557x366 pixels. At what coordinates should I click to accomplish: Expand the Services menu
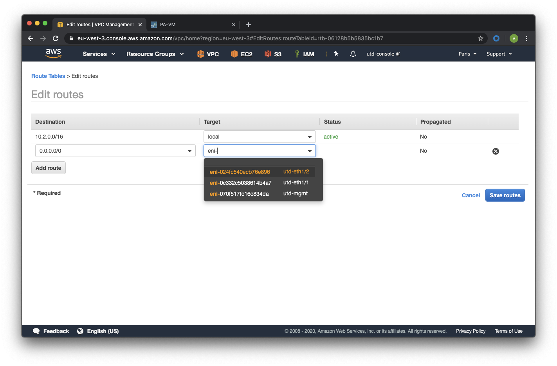point(99,54)
